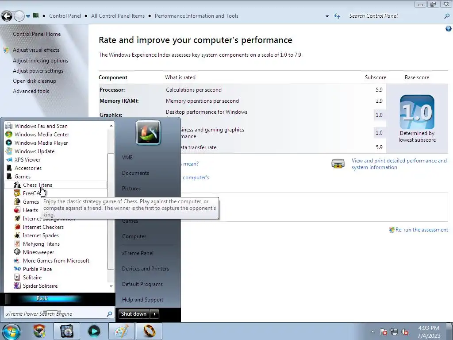
Task: Launch Chess Titans
Action: click(x=55, y=185)
